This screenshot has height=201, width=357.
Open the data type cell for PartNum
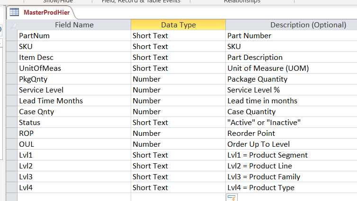point(178,35)
